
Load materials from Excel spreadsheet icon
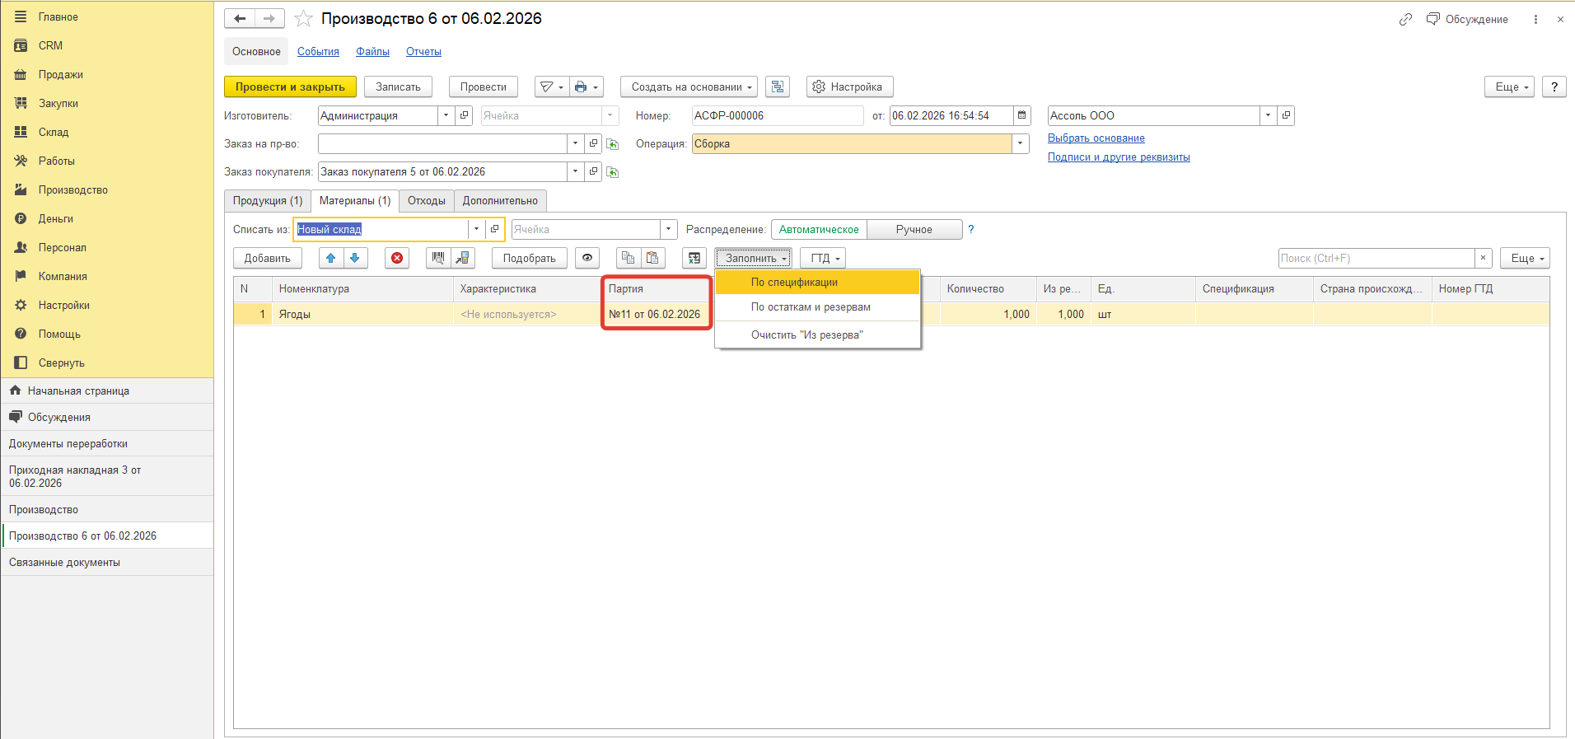(694, 258)
